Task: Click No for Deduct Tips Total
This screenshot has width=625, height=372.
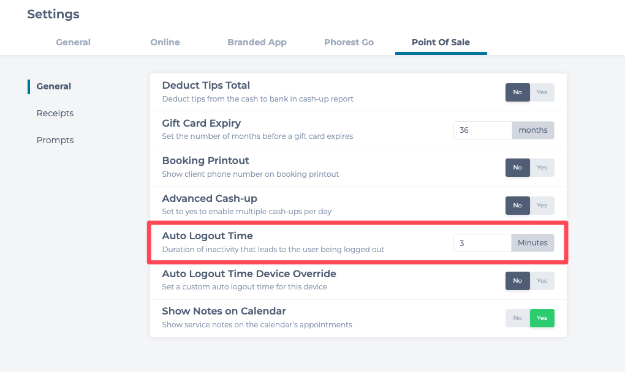Action: pos(518,92)
